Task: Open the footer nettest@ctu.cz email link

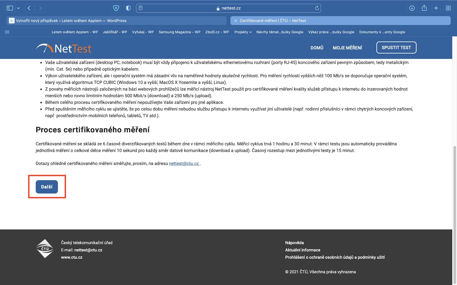Action: click(88, 250)
